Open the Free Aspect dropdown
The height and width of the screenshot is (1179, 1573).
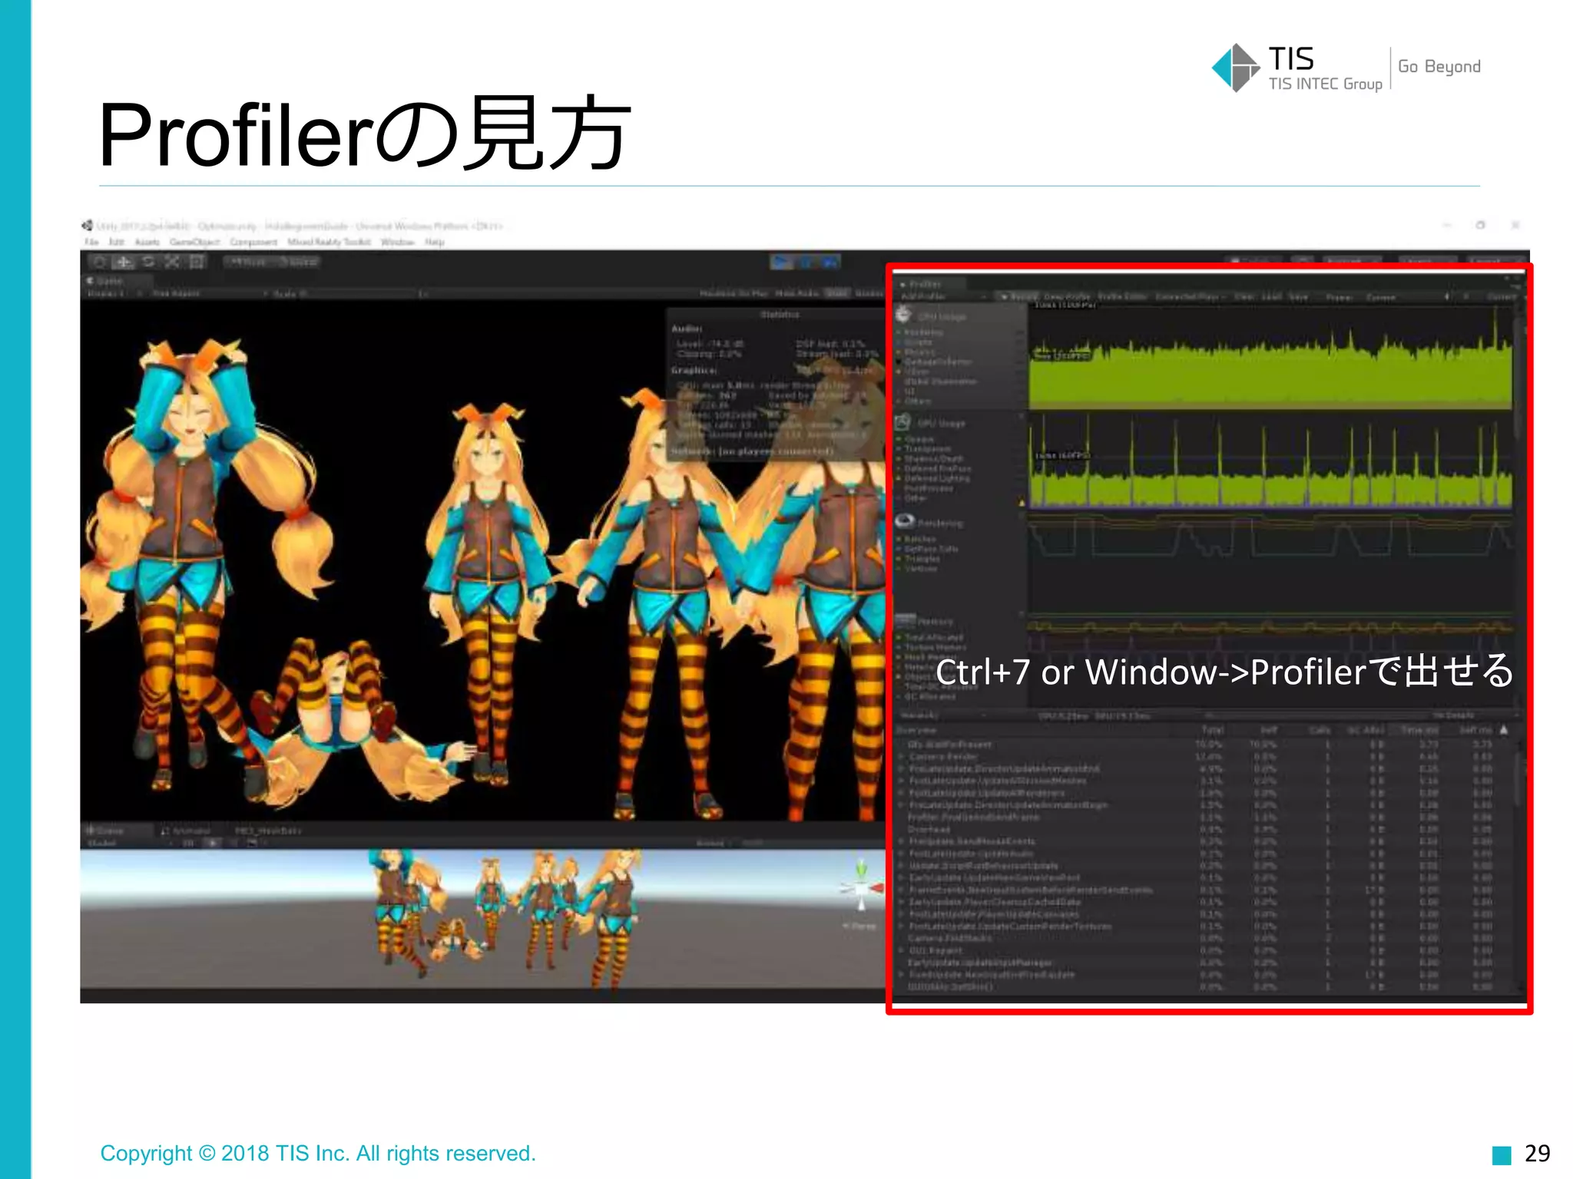point(210,293)
